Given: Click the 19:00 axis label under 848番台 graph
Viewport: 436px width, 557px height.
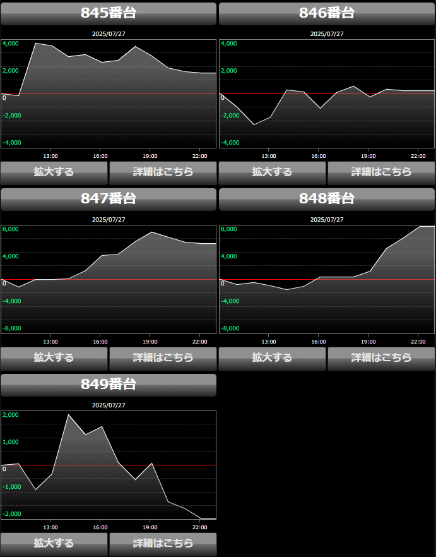Looking at the screenshot, I should tap(368, 342).
